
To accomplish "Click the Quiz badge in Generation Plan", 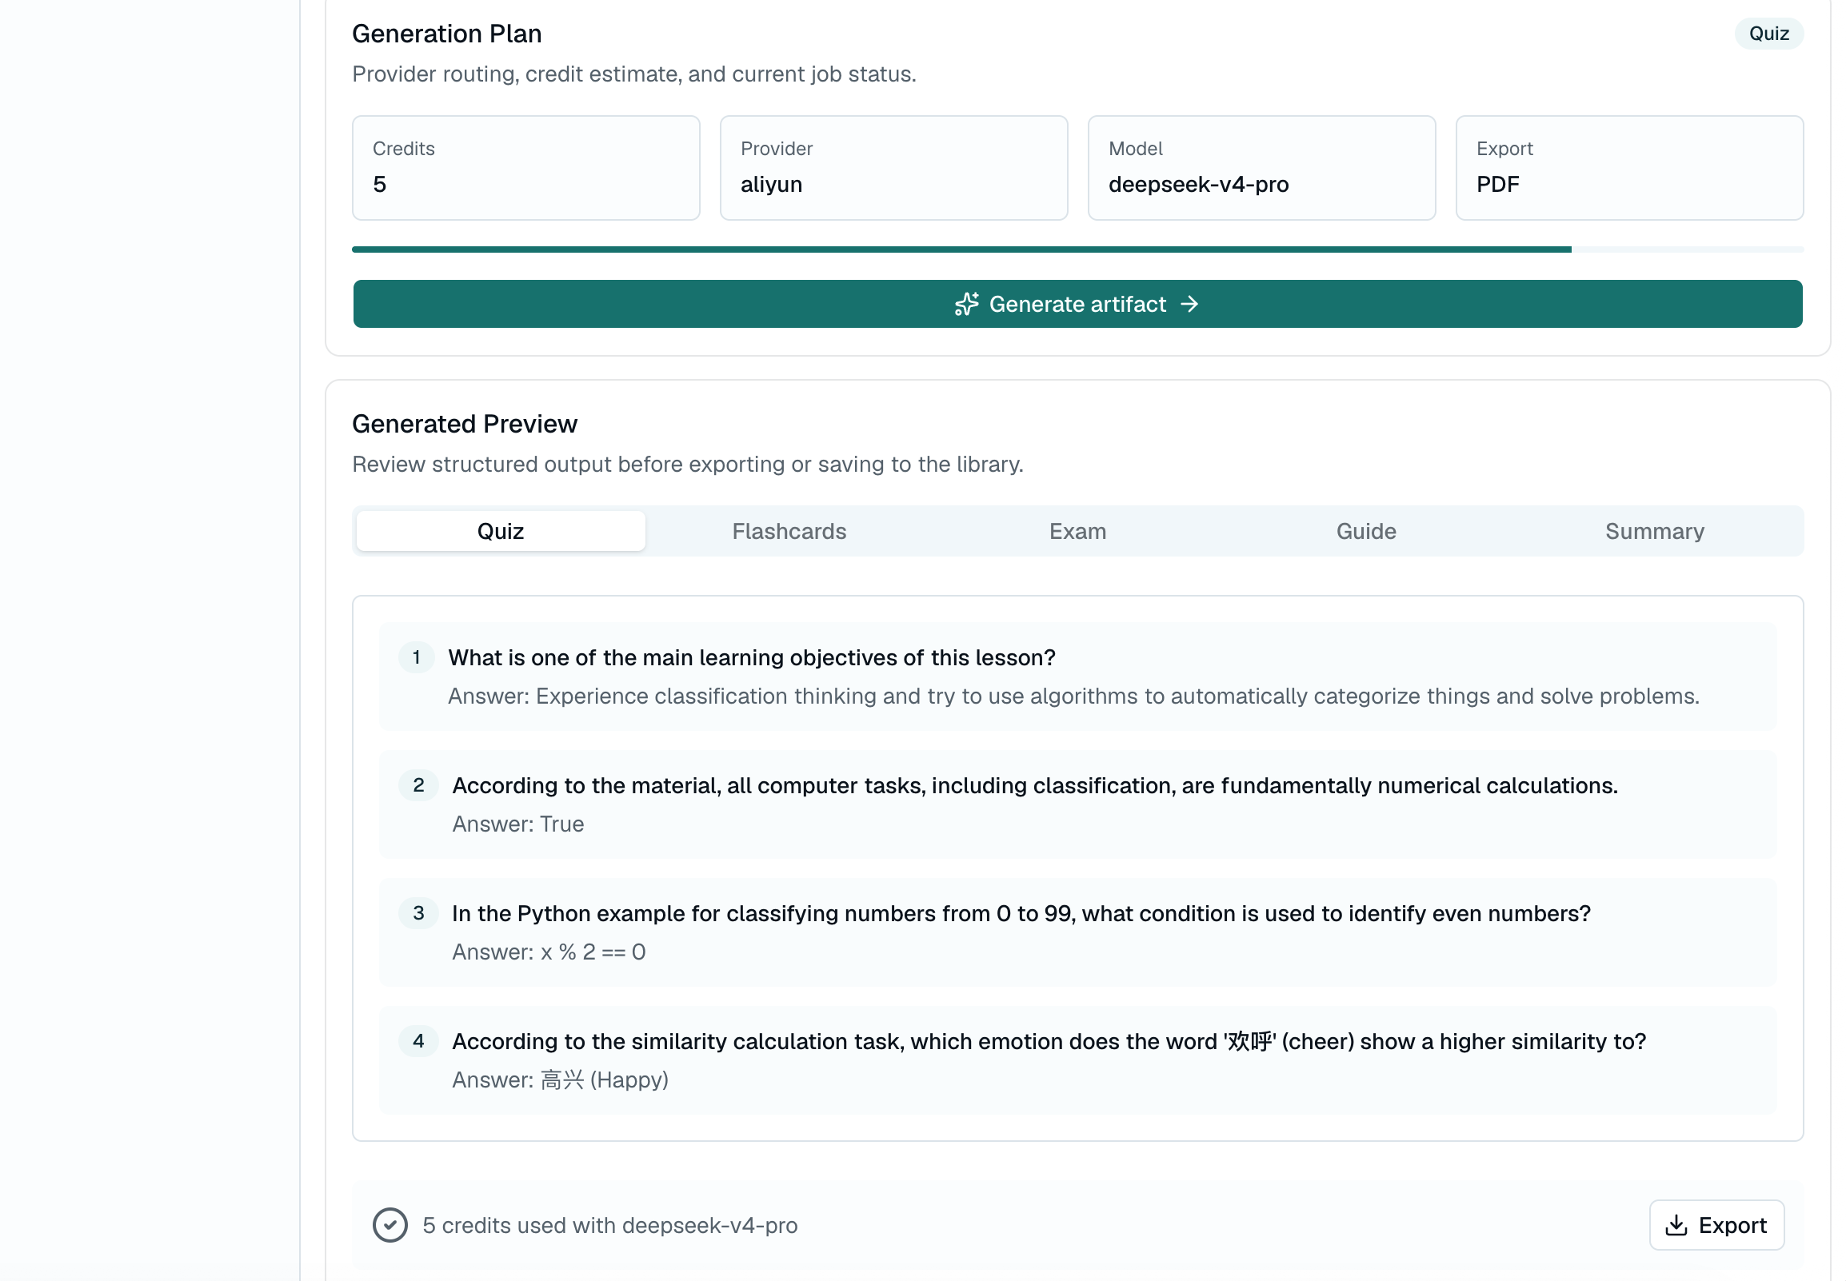I will click(1769, 34).
